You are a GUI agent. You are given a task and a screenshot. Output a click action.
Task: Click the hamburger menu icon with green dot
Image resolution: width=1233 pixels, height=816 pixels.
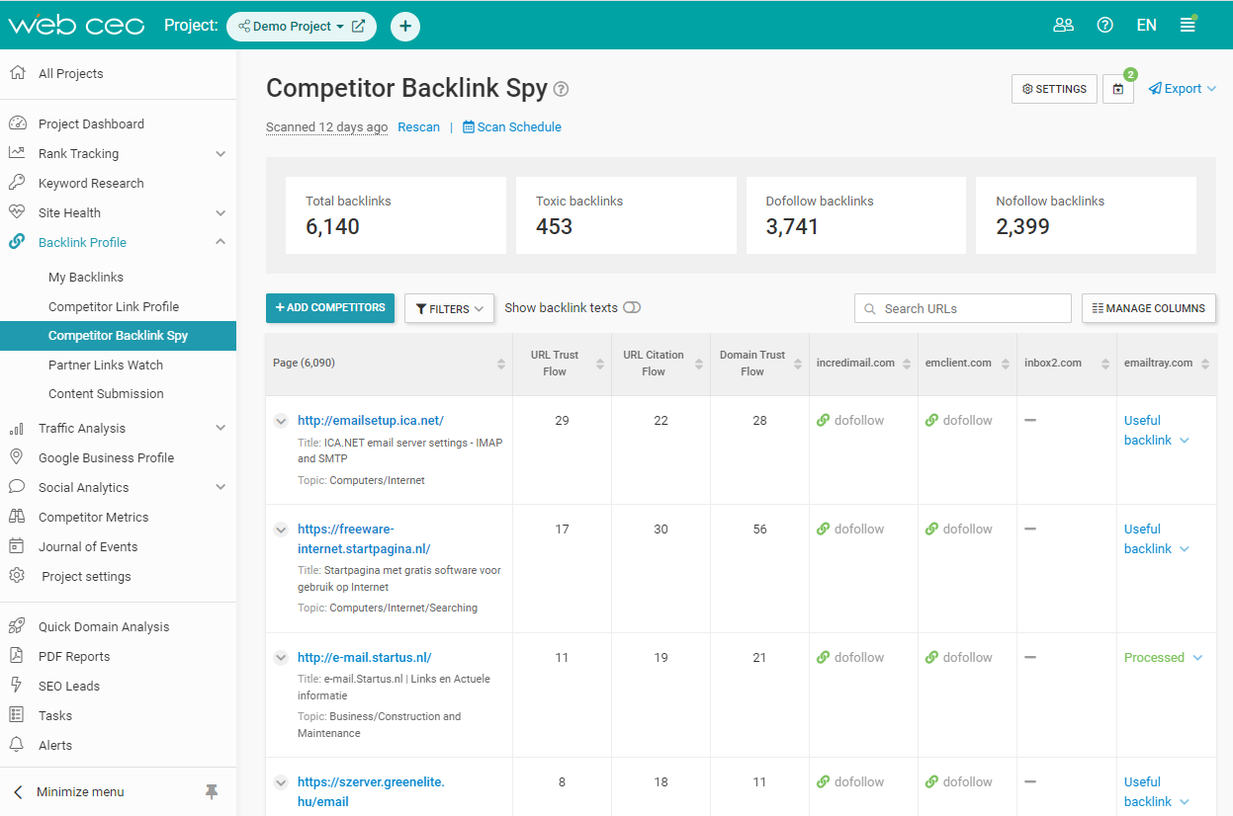coord(1188,25)
